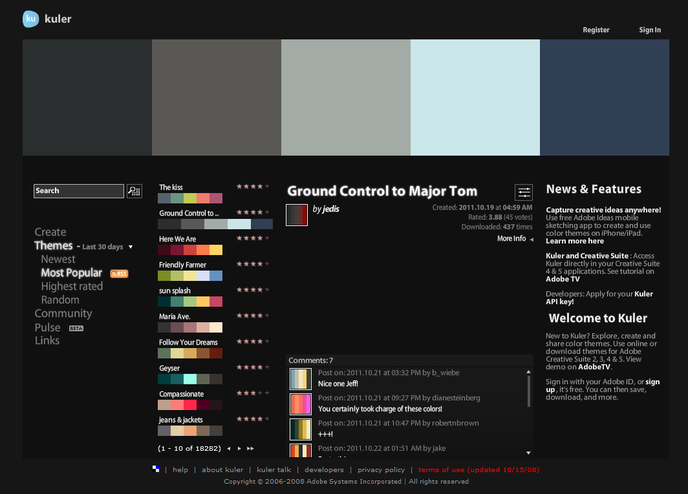Click the small icon left of help
The image size is (688, 494).
(x=156, y=469)
